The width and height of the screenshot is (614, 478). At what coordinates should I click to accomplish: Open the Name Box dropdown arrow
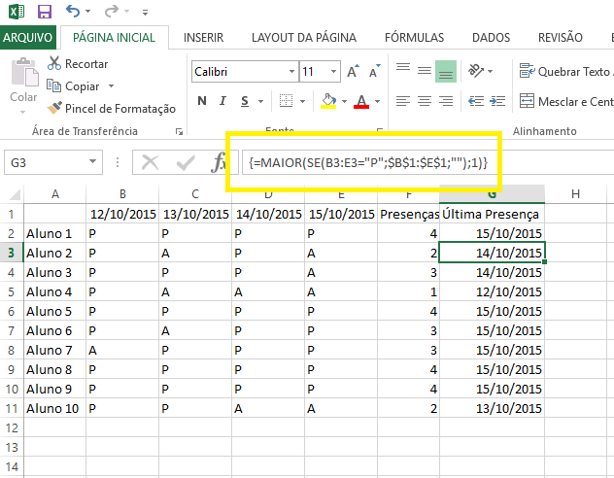pyautogui.click(x=93, y=161)
